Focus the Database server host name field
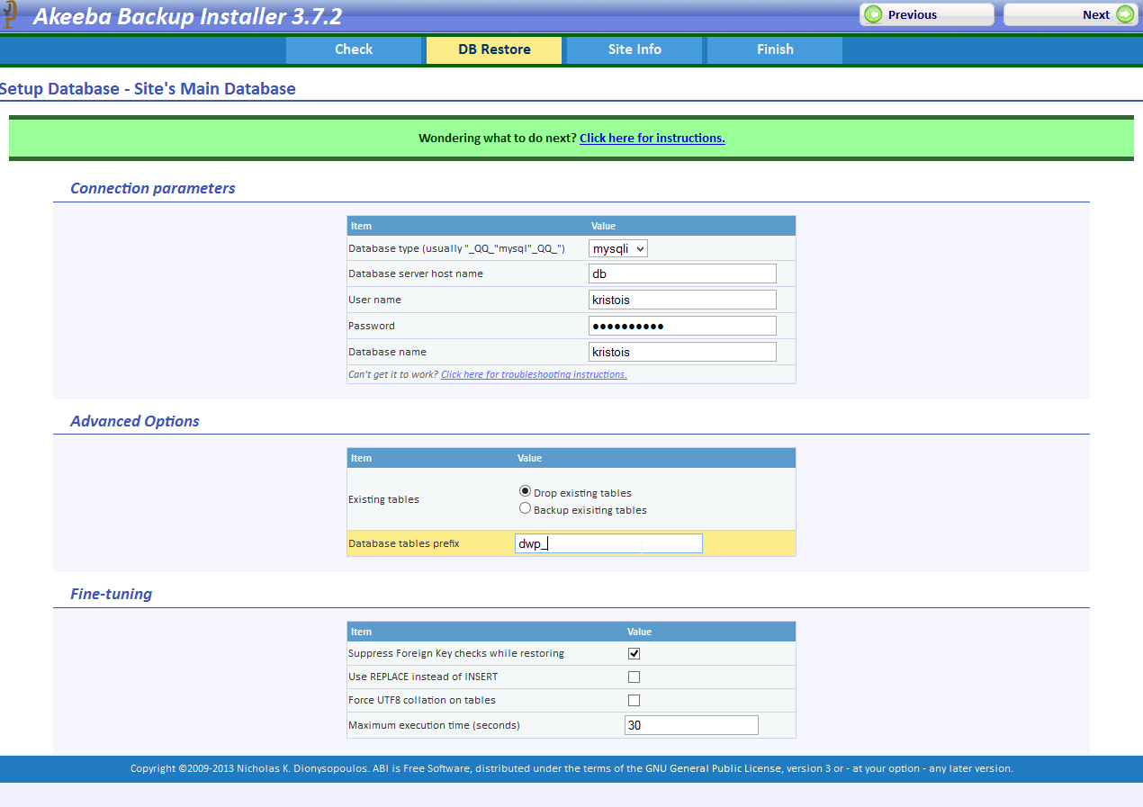Screen dimensions: 1143x807 (x=682, y=273)
